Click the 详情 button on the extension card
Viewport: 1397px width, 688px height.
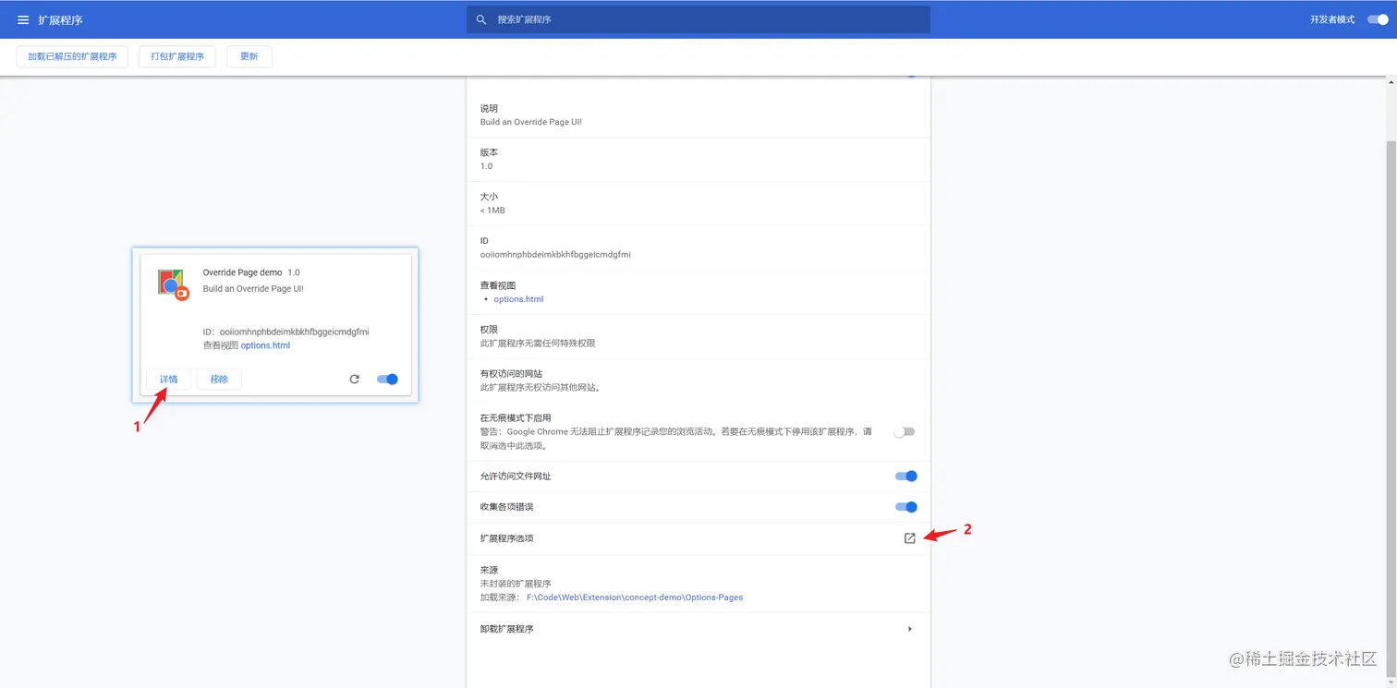point(168,379)
